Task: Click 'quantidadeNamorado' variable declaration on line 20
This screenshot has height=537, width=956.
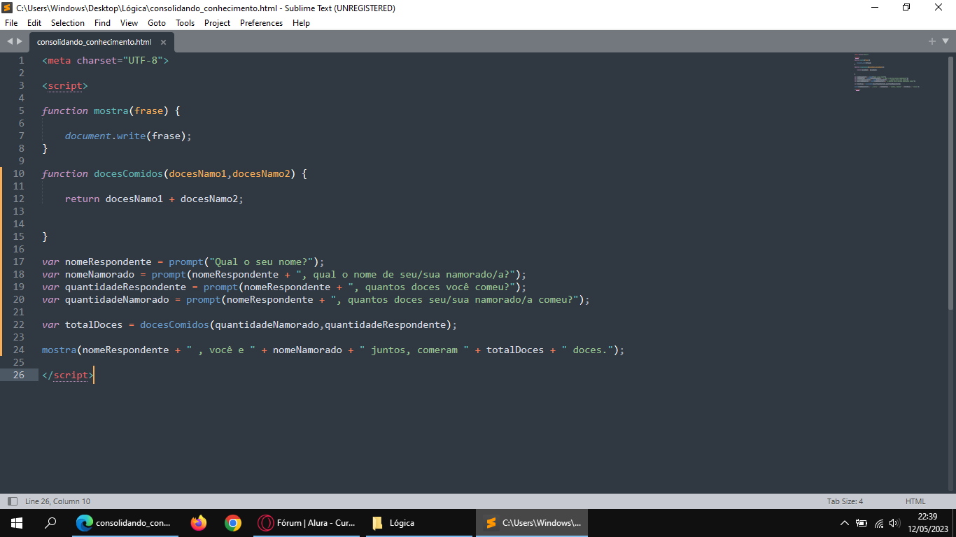Action: pyautogui.click(x=117, y=299)
